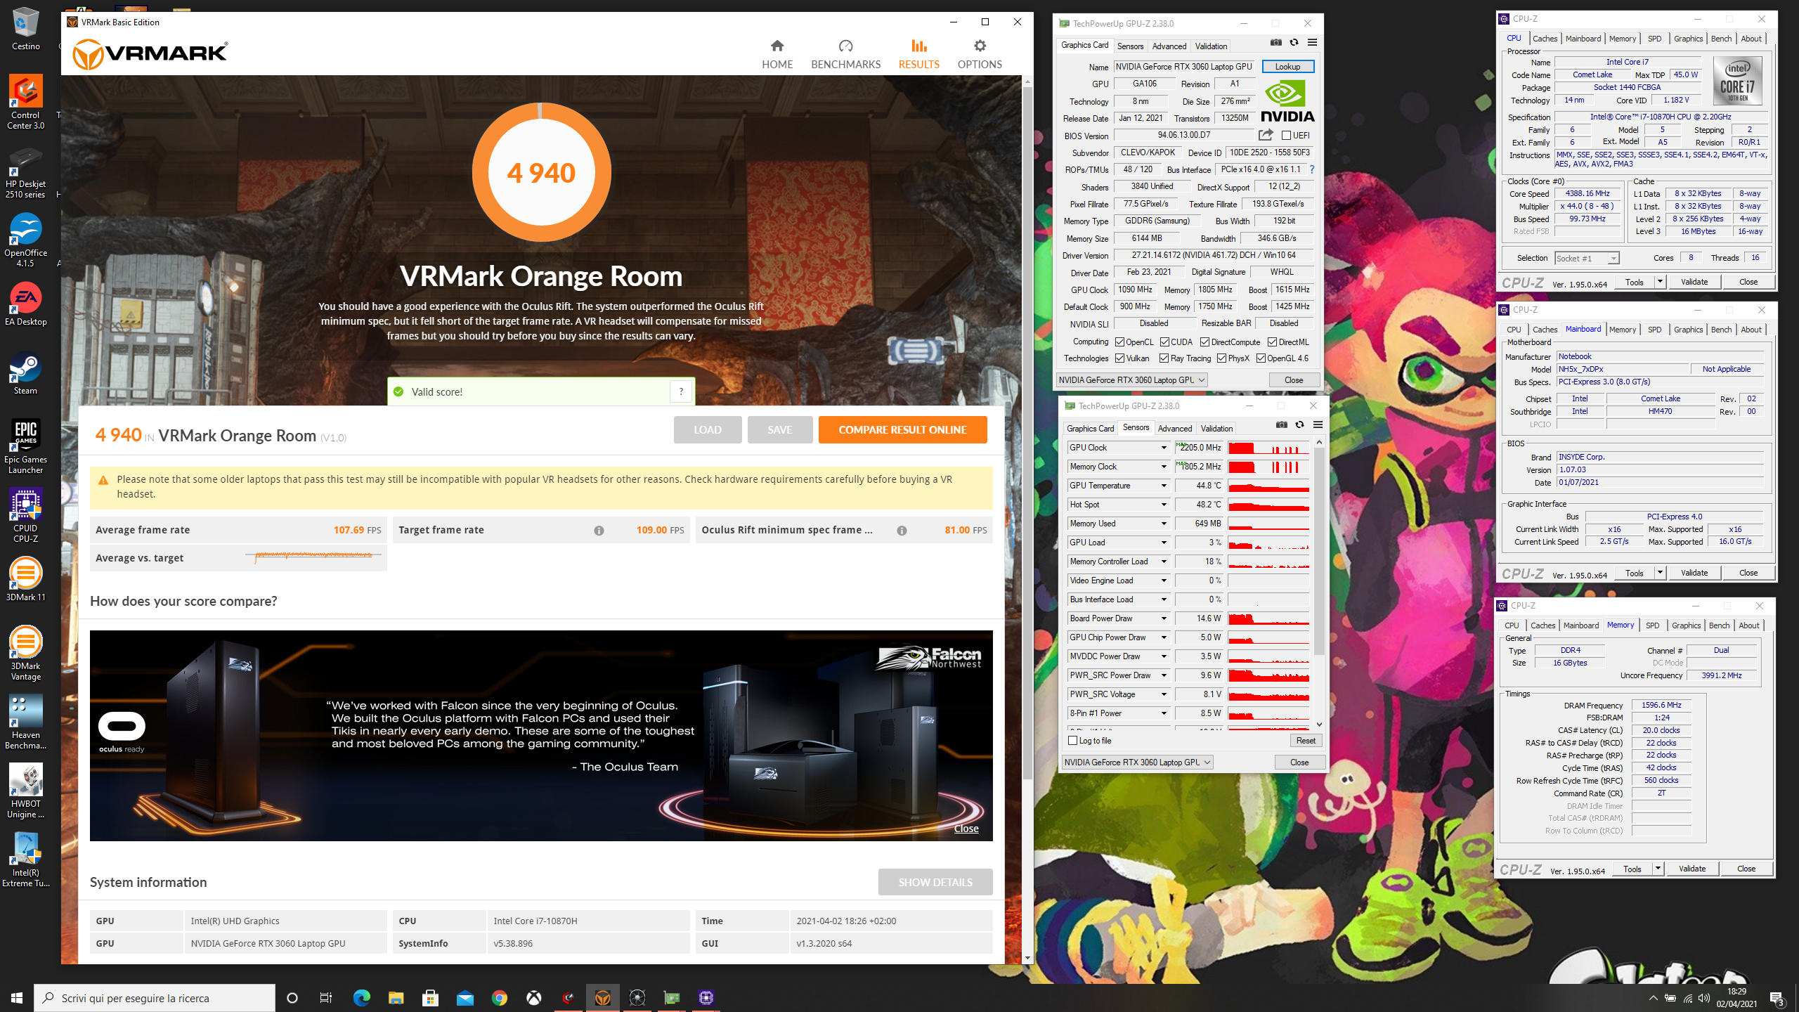This screenshot has height=1012, width=1799.
Task: Share the BIOS version via export icon
Action: (x=1266, y=135)
